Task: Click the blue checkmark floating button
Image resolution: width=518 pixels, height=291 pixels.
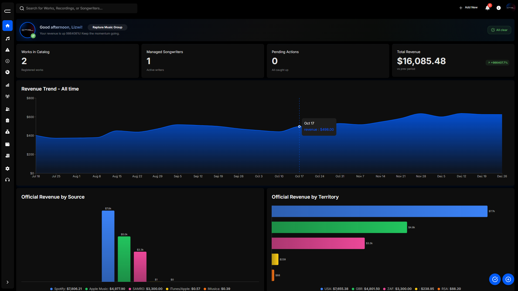Action: [x=495, y=279]
